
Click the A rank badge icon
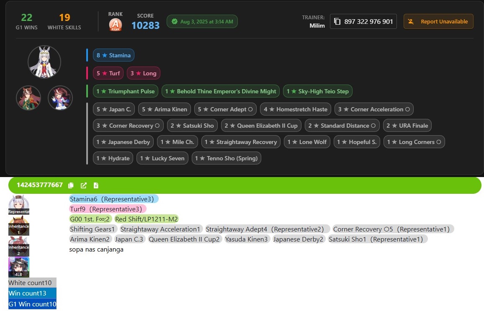pos(116,25)
